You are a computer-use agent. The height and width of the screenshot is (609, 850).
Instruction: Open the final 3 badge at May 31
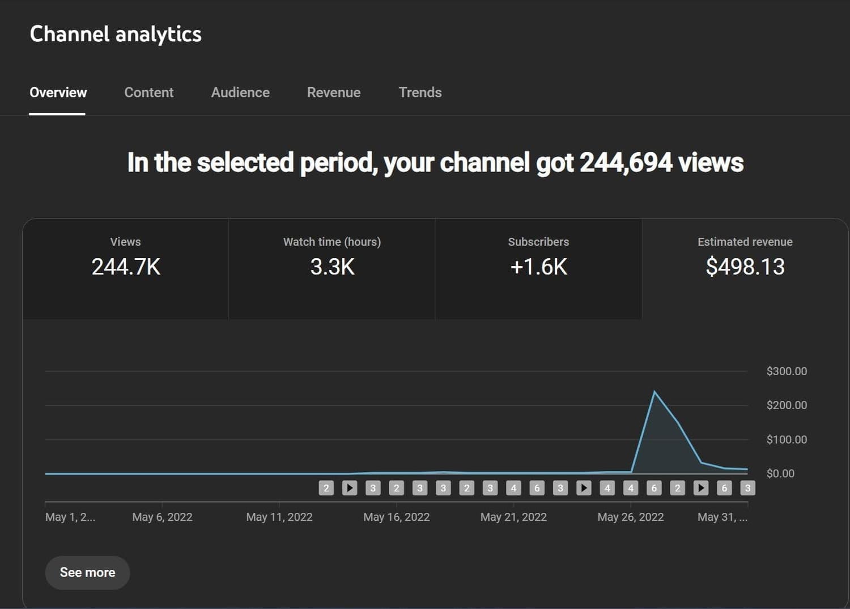coord(747,488)
